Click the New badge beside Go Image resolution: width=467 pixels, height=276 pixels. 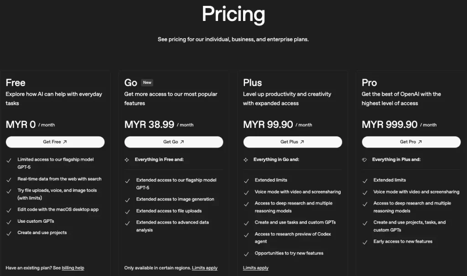tap(147, 82)
